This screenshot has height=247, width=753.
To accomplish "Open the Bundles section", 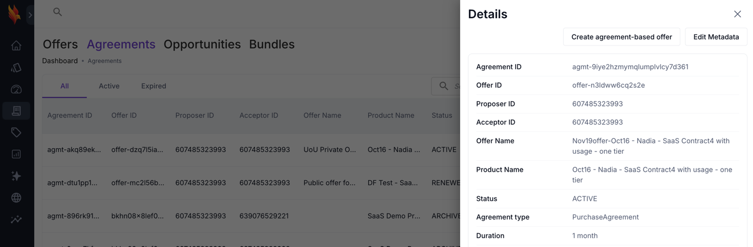I will [x=271, y=44].
